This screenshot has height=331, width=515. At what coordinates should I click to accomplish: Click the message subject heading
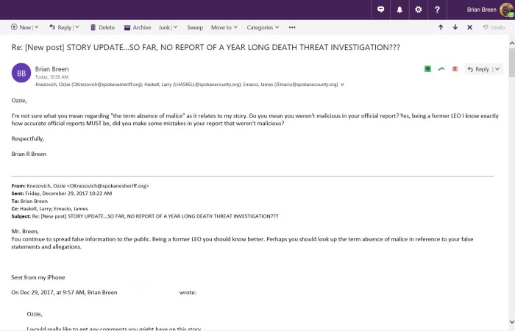click(x=205, y=47)
